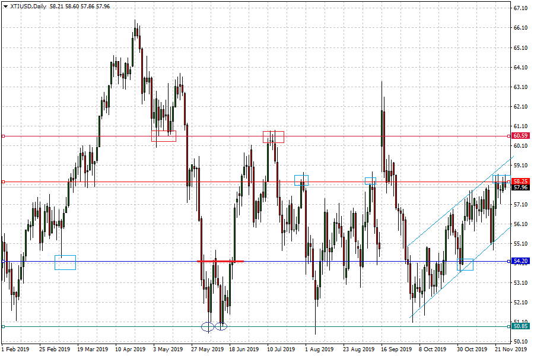Click the 60.10 price axis label
This screenshot has height=356, width=534.
point(520,146)
